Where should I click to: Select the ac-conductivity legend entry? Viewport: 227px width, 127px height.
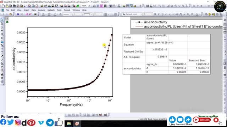point(151,22)
